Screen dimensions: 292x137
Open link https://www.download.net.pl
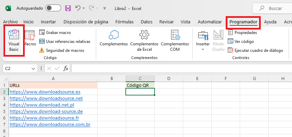[42, 105]
